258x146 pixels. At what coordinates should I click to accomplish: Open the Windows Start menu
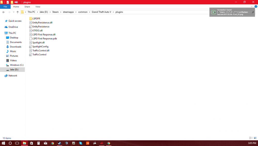pos(3,143)
